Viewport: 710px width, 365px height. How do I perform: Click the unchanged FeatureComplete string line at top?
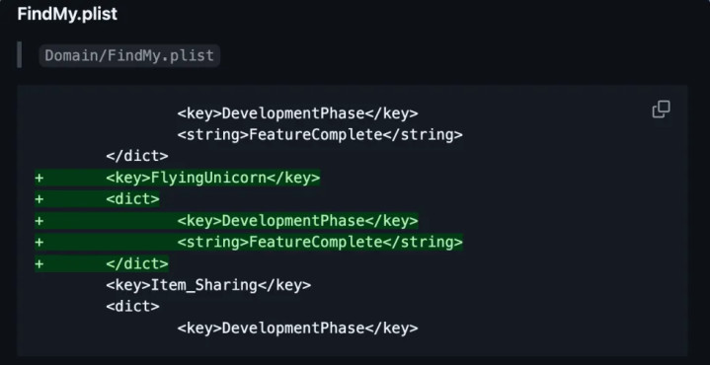[x=320, y=135]
